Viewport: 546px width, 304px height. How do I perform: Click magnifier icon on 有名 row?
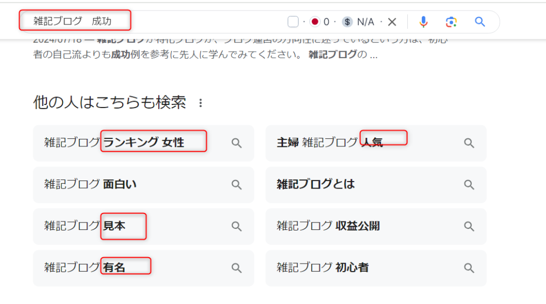236,268
